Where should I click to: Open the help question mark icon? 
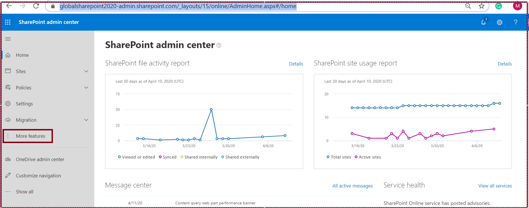click(x=515, y=22)
